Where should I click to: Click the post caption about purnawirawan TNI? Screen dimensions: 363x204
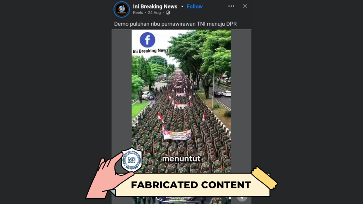point(175,24)
